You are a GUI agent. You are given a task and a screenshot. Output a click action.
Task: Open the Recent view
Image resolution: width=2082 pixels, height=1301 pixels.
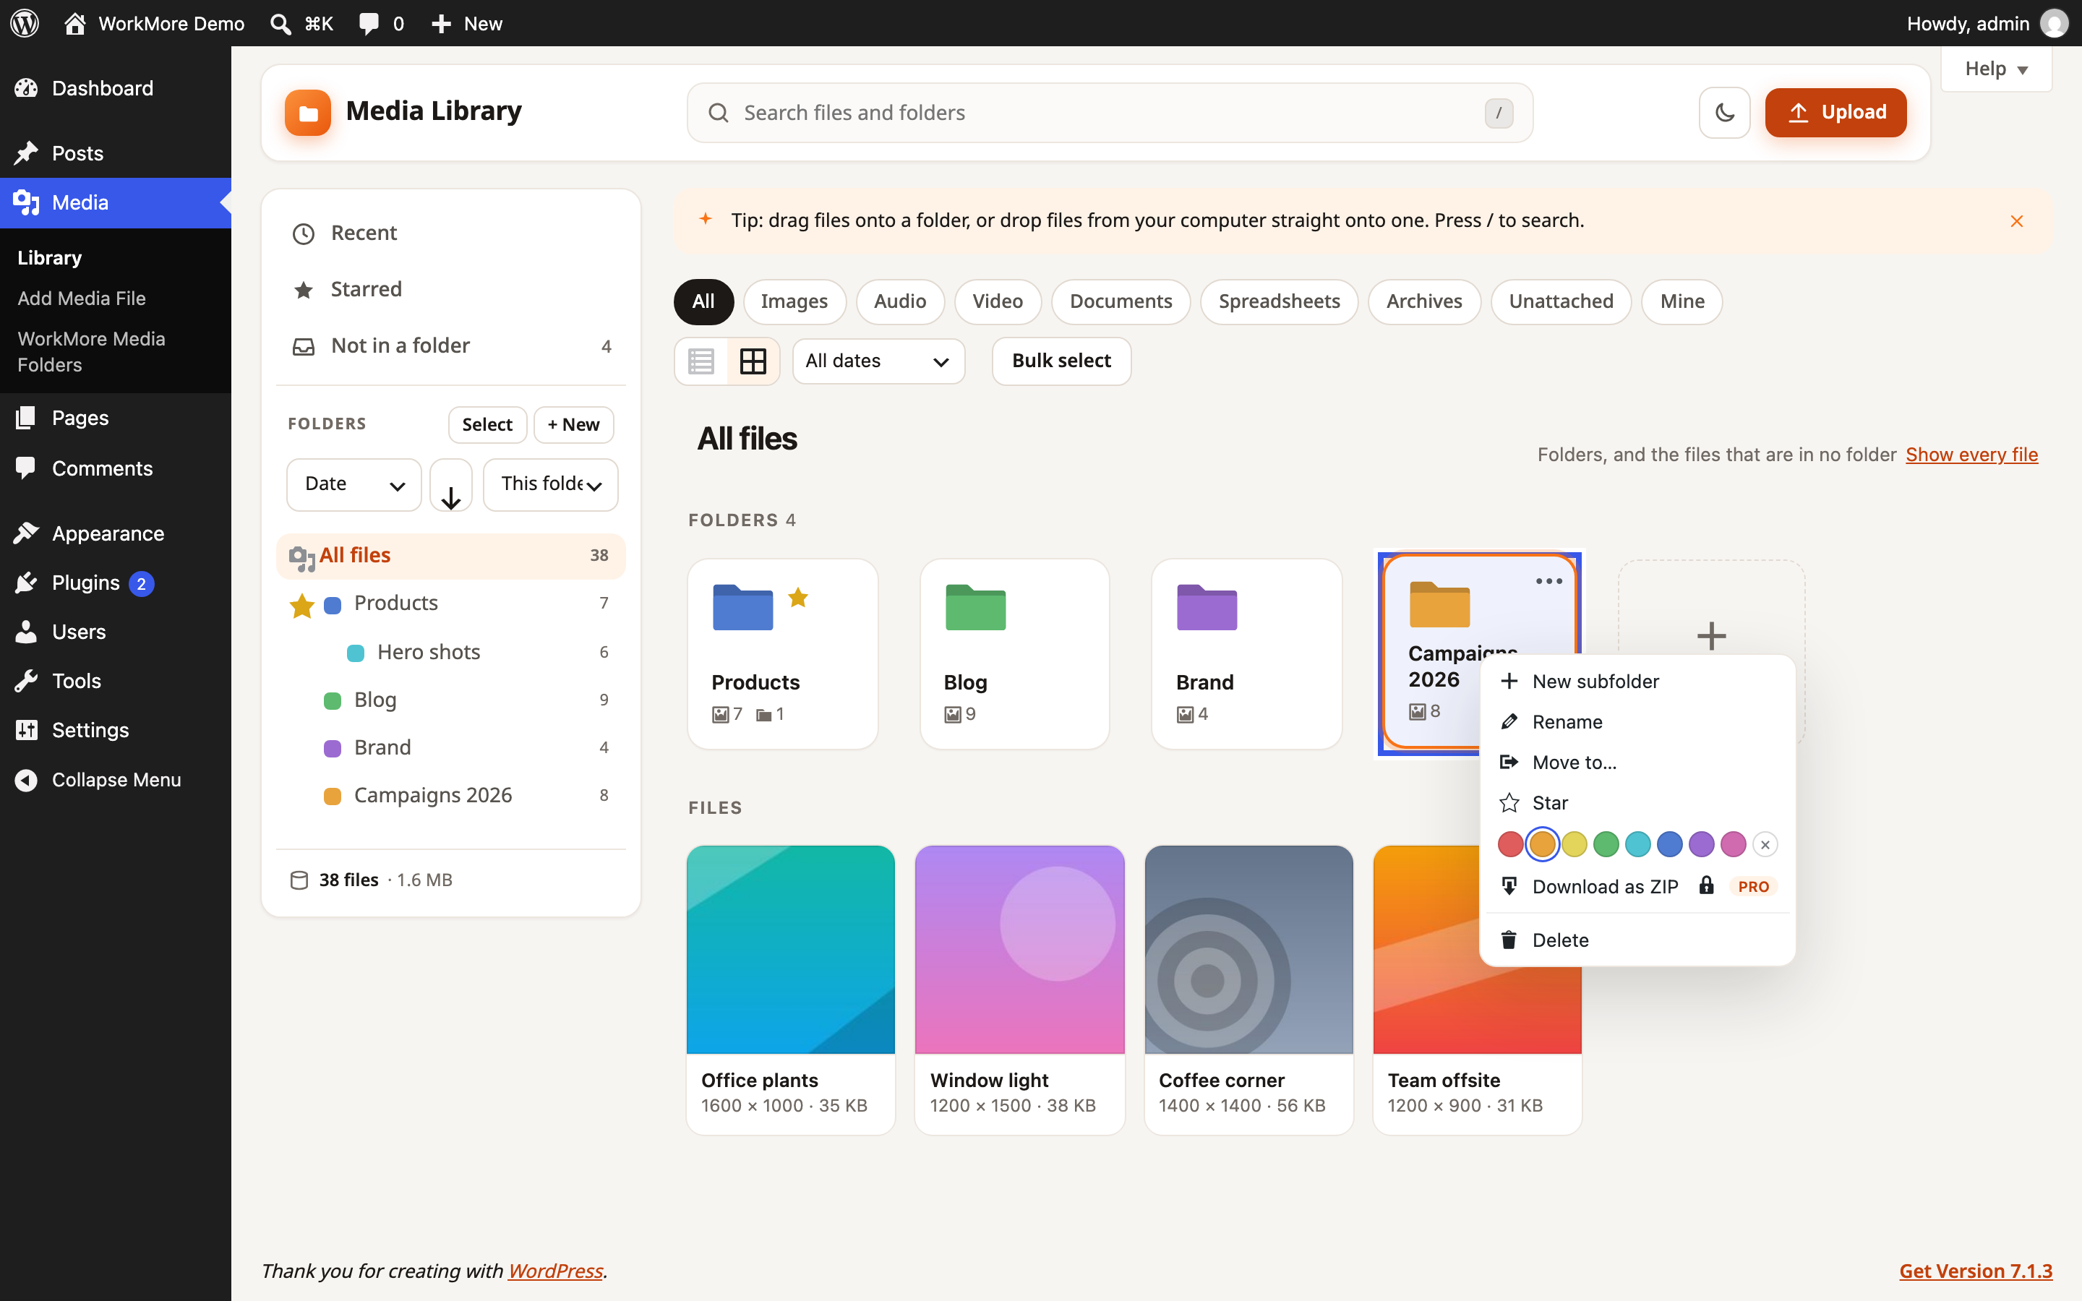[451, 233]
